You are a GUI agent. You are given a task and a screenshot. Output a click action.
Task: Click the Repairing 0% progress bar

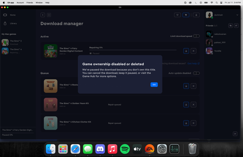133,50
